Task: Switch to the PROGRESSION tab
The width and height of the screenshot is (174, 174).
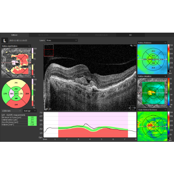Action: [x=101, y=35]
